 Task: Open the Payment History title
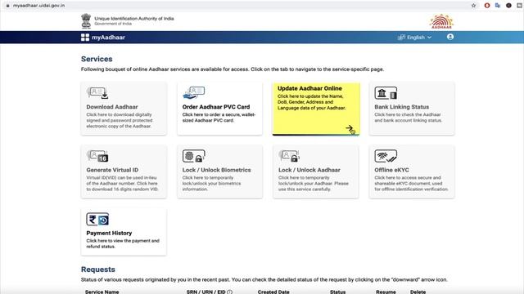[x=109, y=233]
